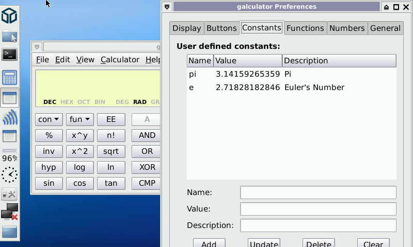This screenshot has width=413, height=247.
Task: Switch to HEX number base
Action: pos(67,102)
